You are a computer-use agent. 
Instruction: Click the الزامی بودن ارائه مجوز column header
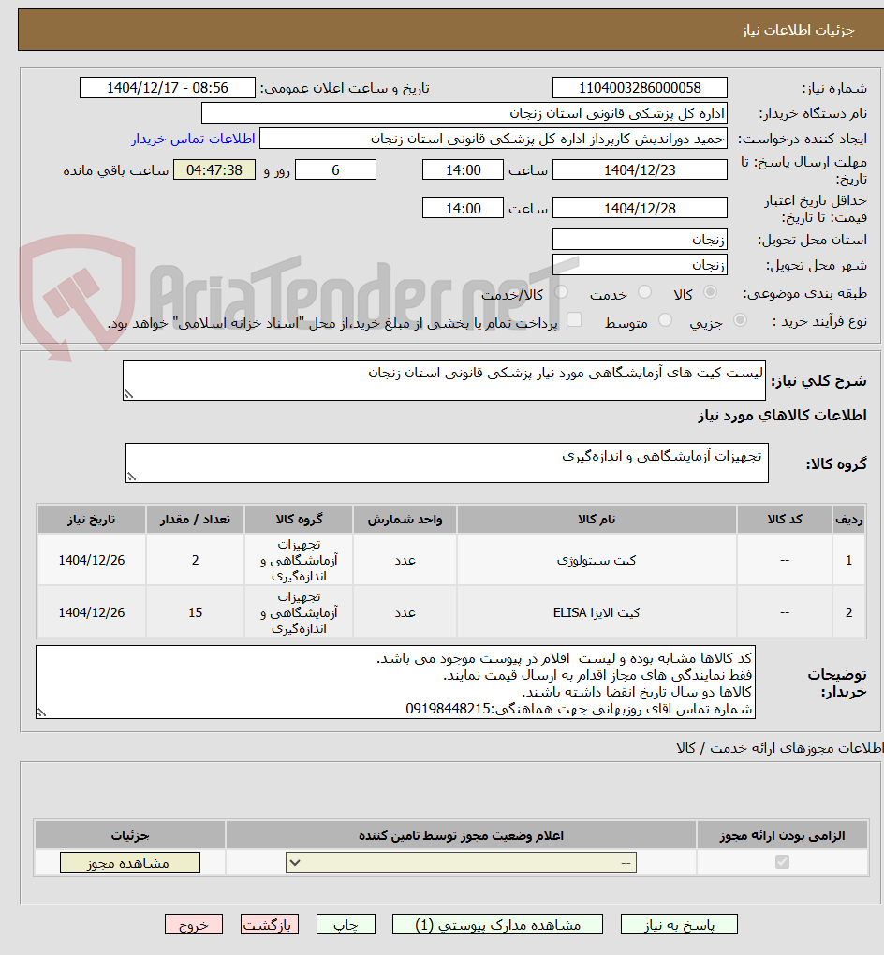(782, 835)
